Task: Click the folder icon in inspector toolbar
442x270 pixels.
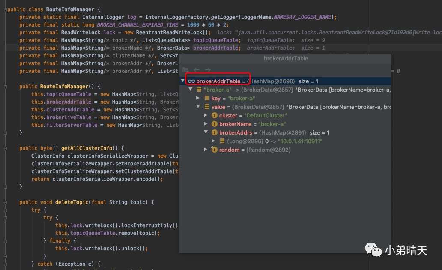Action: pyautogui.click(x=185, y=70)
